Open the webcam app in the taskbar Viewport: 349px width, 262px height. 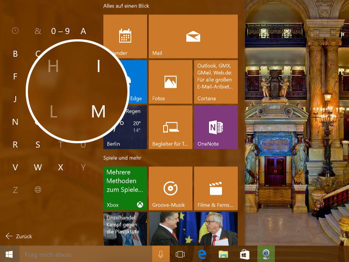266,254
